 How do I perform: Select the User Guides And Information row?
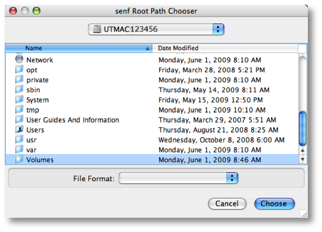[152, 120]
